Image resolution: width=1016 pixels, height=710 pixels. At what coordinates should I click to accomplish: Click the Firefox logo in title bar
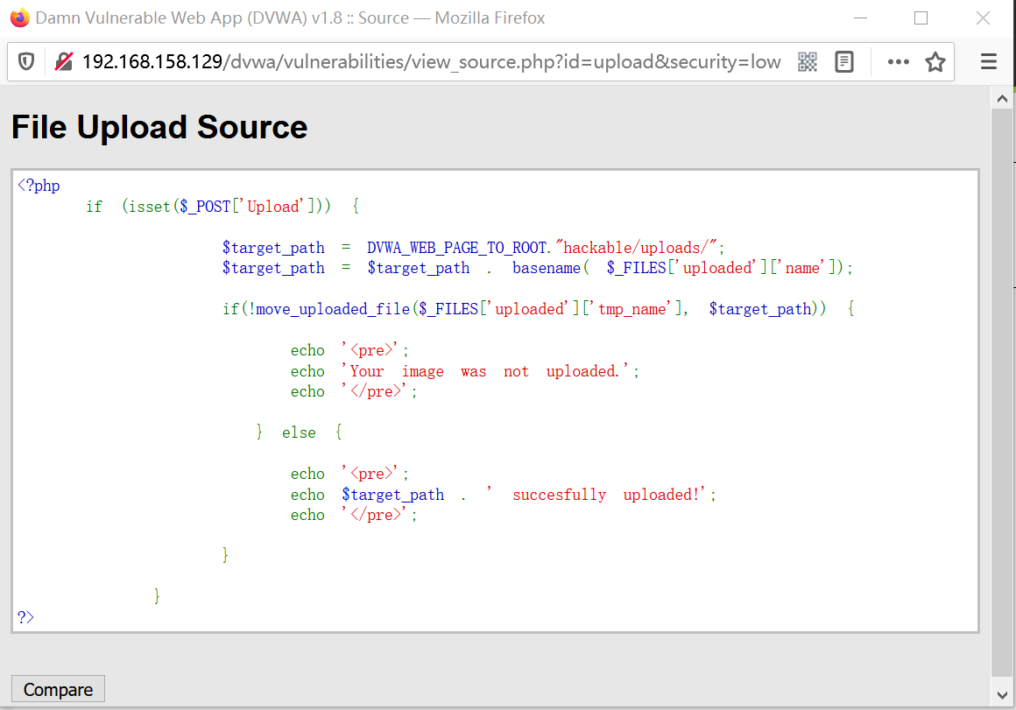pyautogui.click(x=20, y=18)
